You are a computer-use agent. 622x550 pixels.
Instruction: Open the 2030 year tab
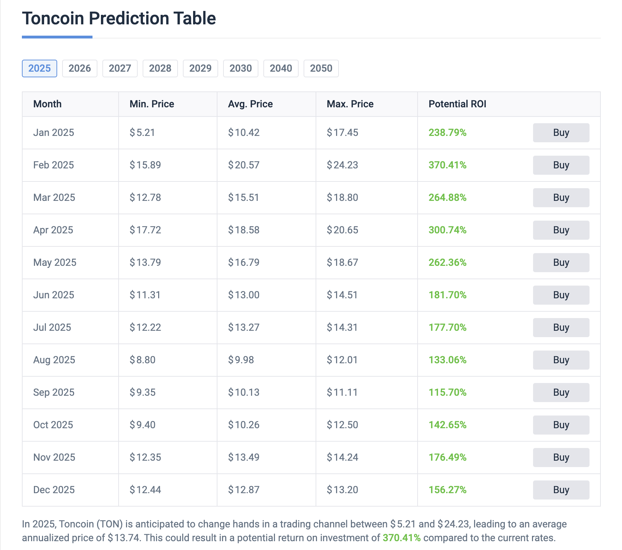(241, 68)
